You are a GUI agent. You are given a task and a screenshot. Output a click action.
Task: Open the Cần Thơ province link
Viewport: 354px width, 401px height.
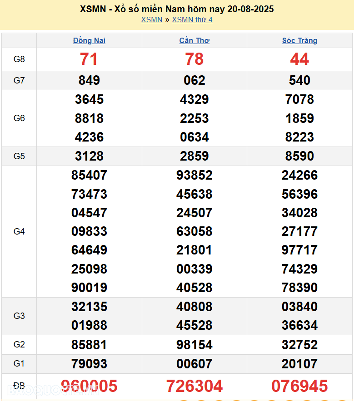pyautogui.click(x=194, y=40)
